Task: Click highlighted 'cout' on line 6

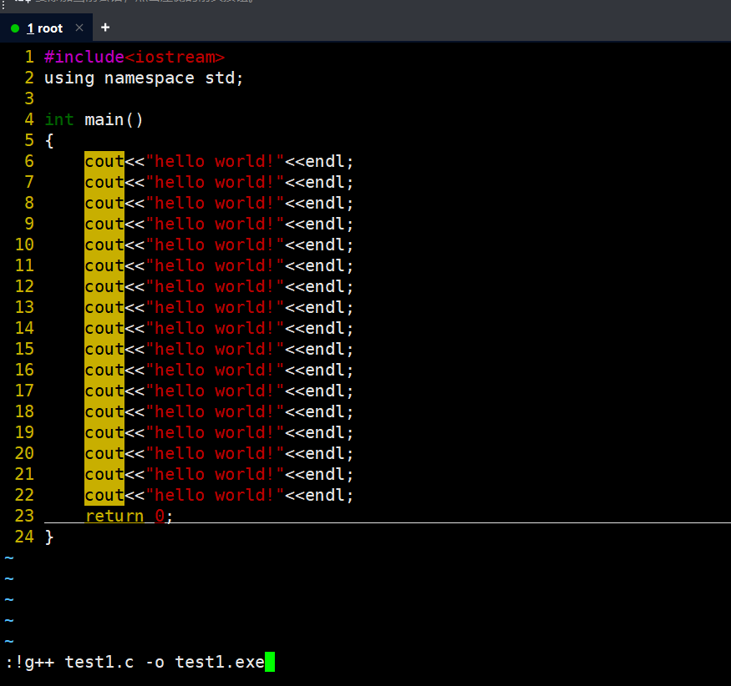Action: (104, 162)
